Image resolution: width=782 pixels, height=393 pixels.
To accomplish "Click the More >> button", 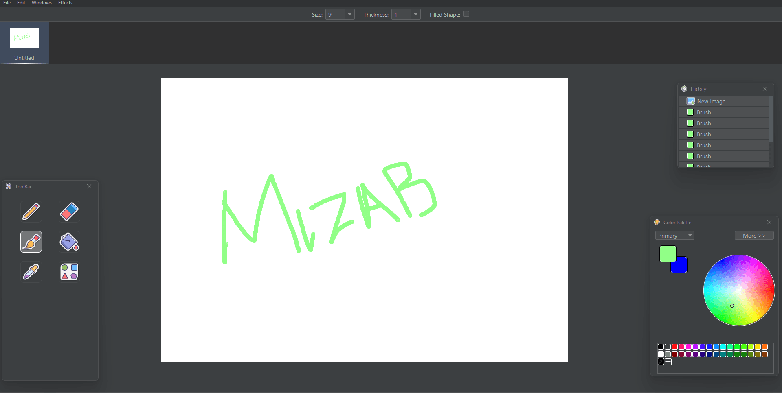I will click(754, 236).
